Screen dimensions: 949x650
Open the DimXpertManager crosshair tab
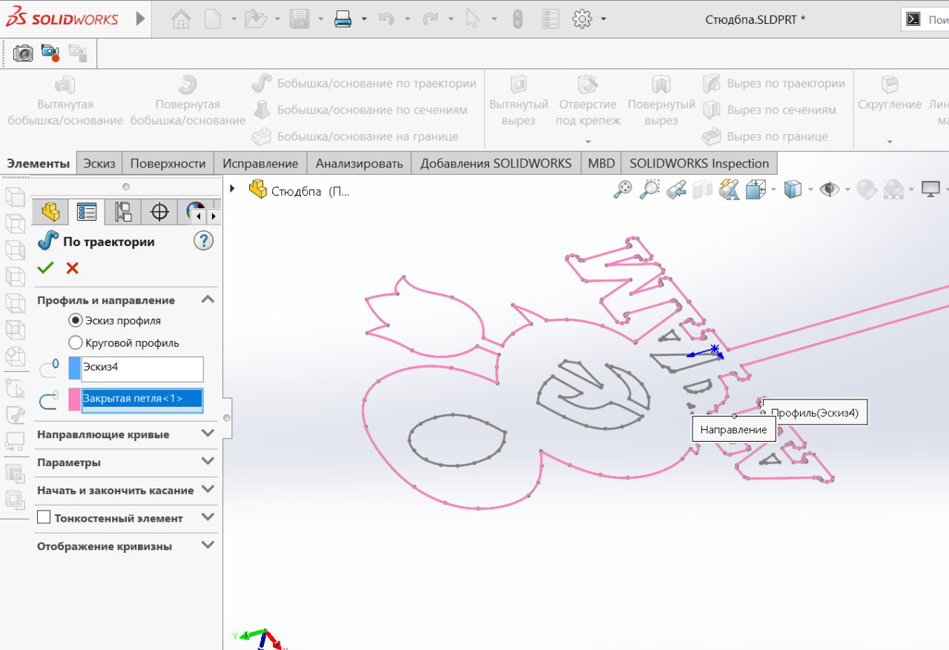coord(159,213)
